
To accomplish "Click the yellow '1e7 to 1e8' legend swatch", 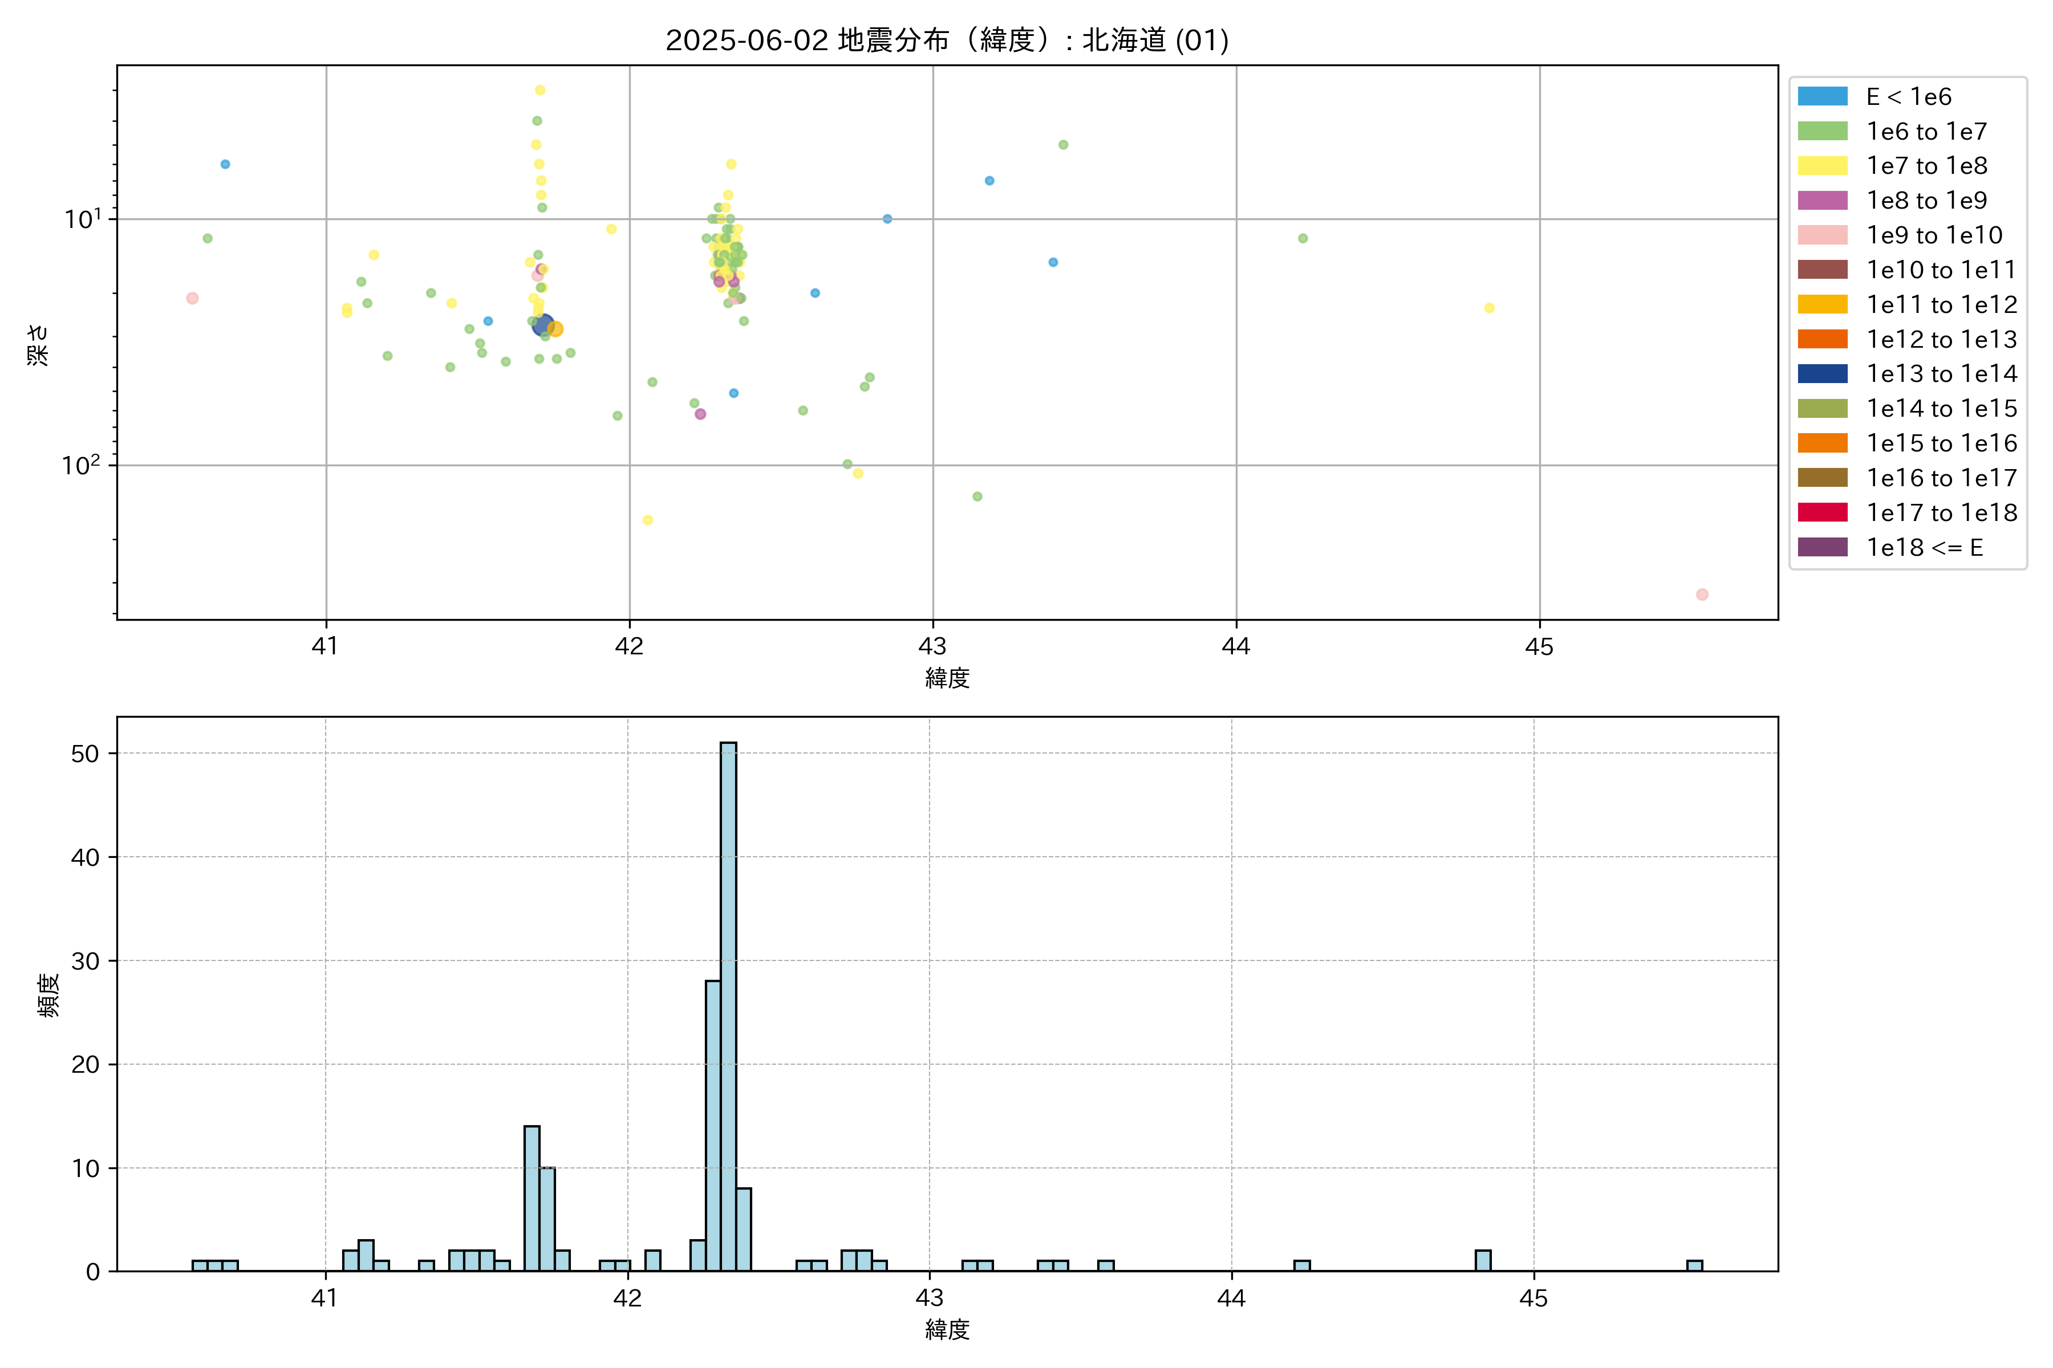I will 1821,166.
